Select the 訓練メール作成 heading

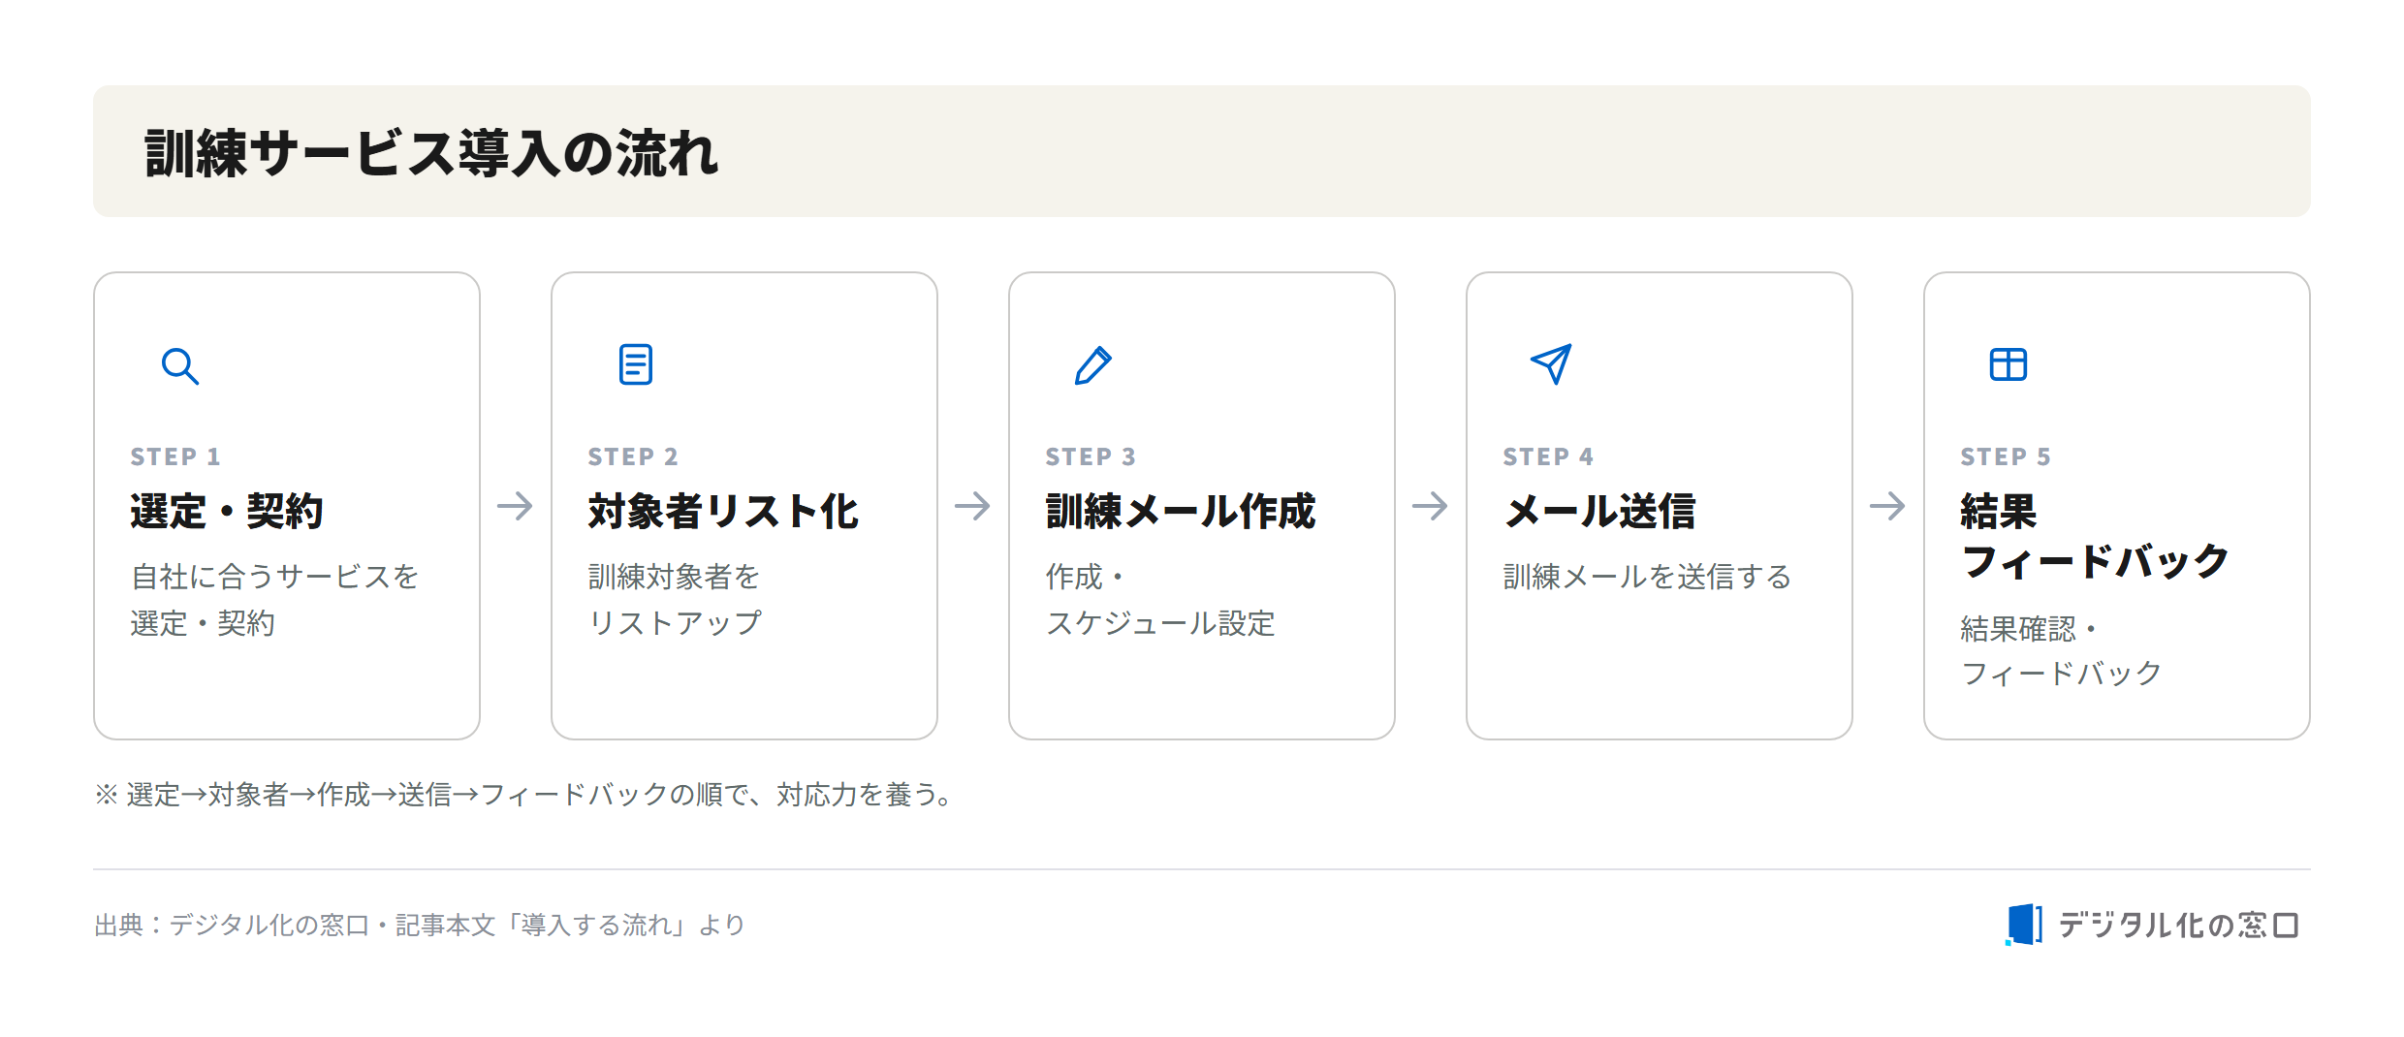[1181, 511]
